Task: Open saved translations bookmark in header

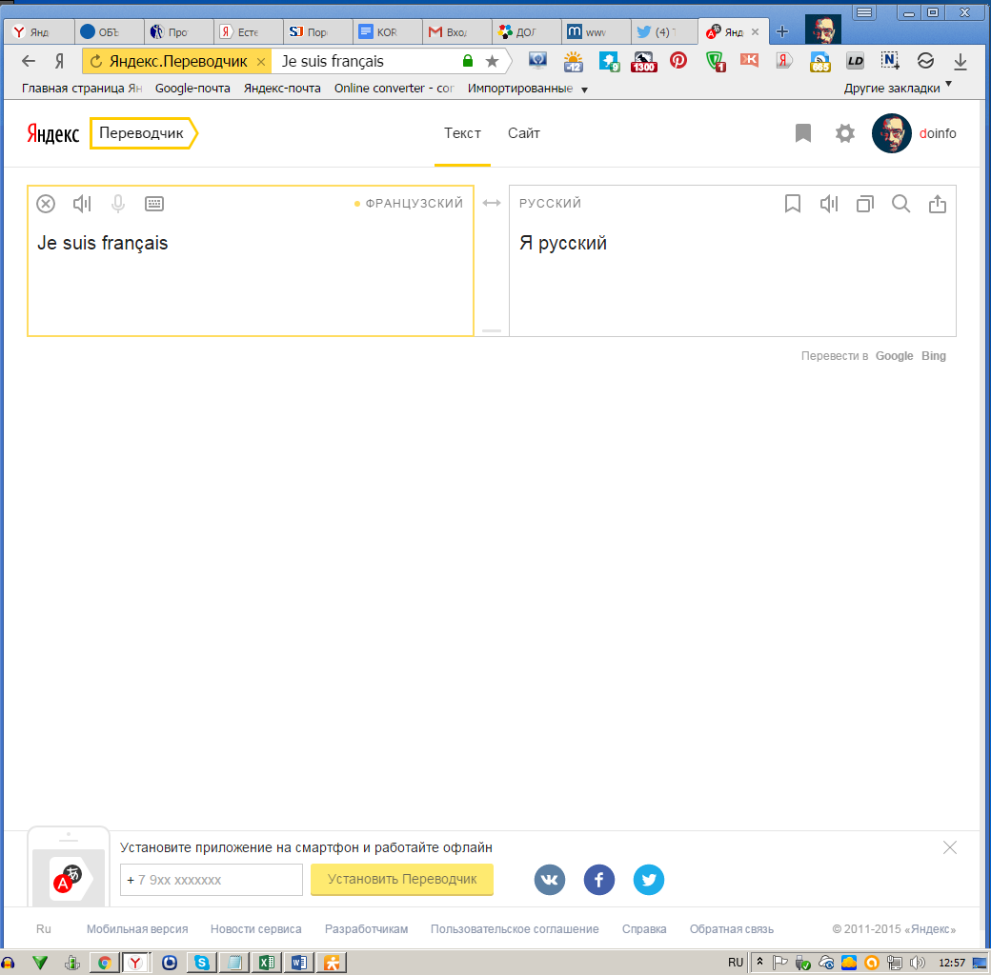Action: (803, 133)
